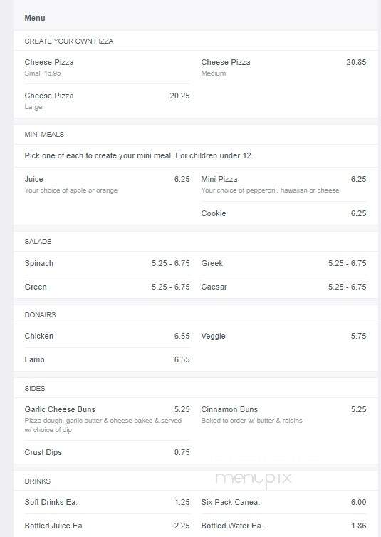Select the Veggie donair item
The image size is (381, 537).
(283, 336)
